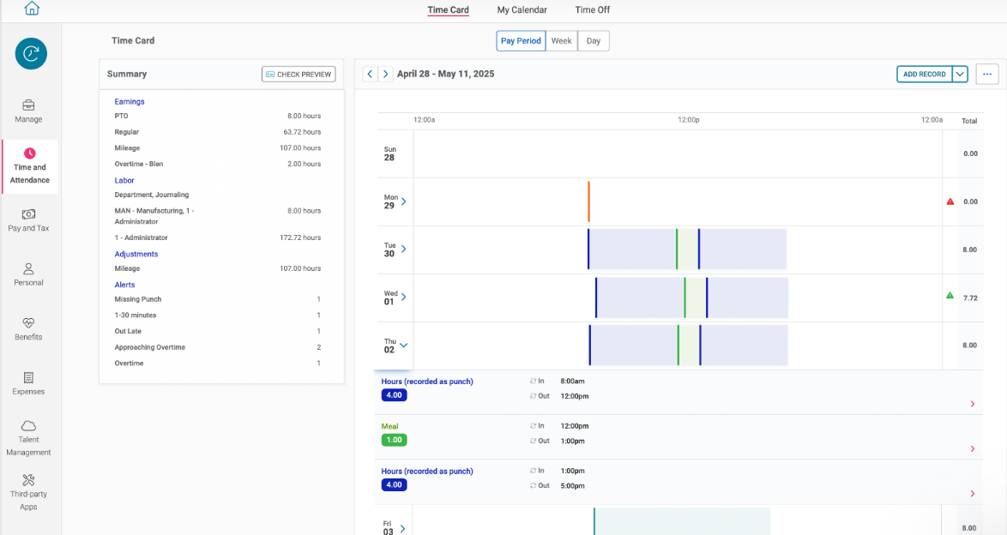The height and width of the screenshot is (535, 1007).
Task: Open Third-party Apps tools icon
Action: [28, 480]
